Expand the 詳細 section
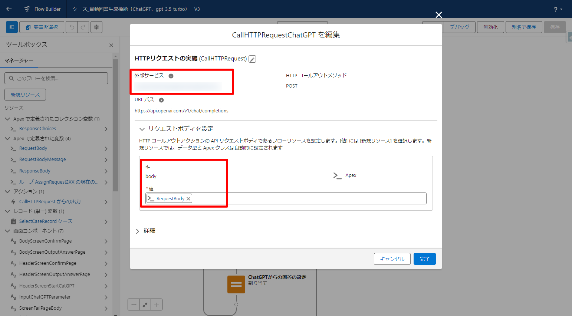Viewport: 572px width, 316px height. pos(138,231)
